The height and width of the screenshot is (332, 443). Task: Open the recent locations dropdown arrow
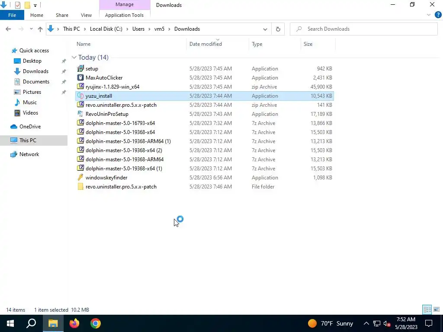(x=31, y=29)
